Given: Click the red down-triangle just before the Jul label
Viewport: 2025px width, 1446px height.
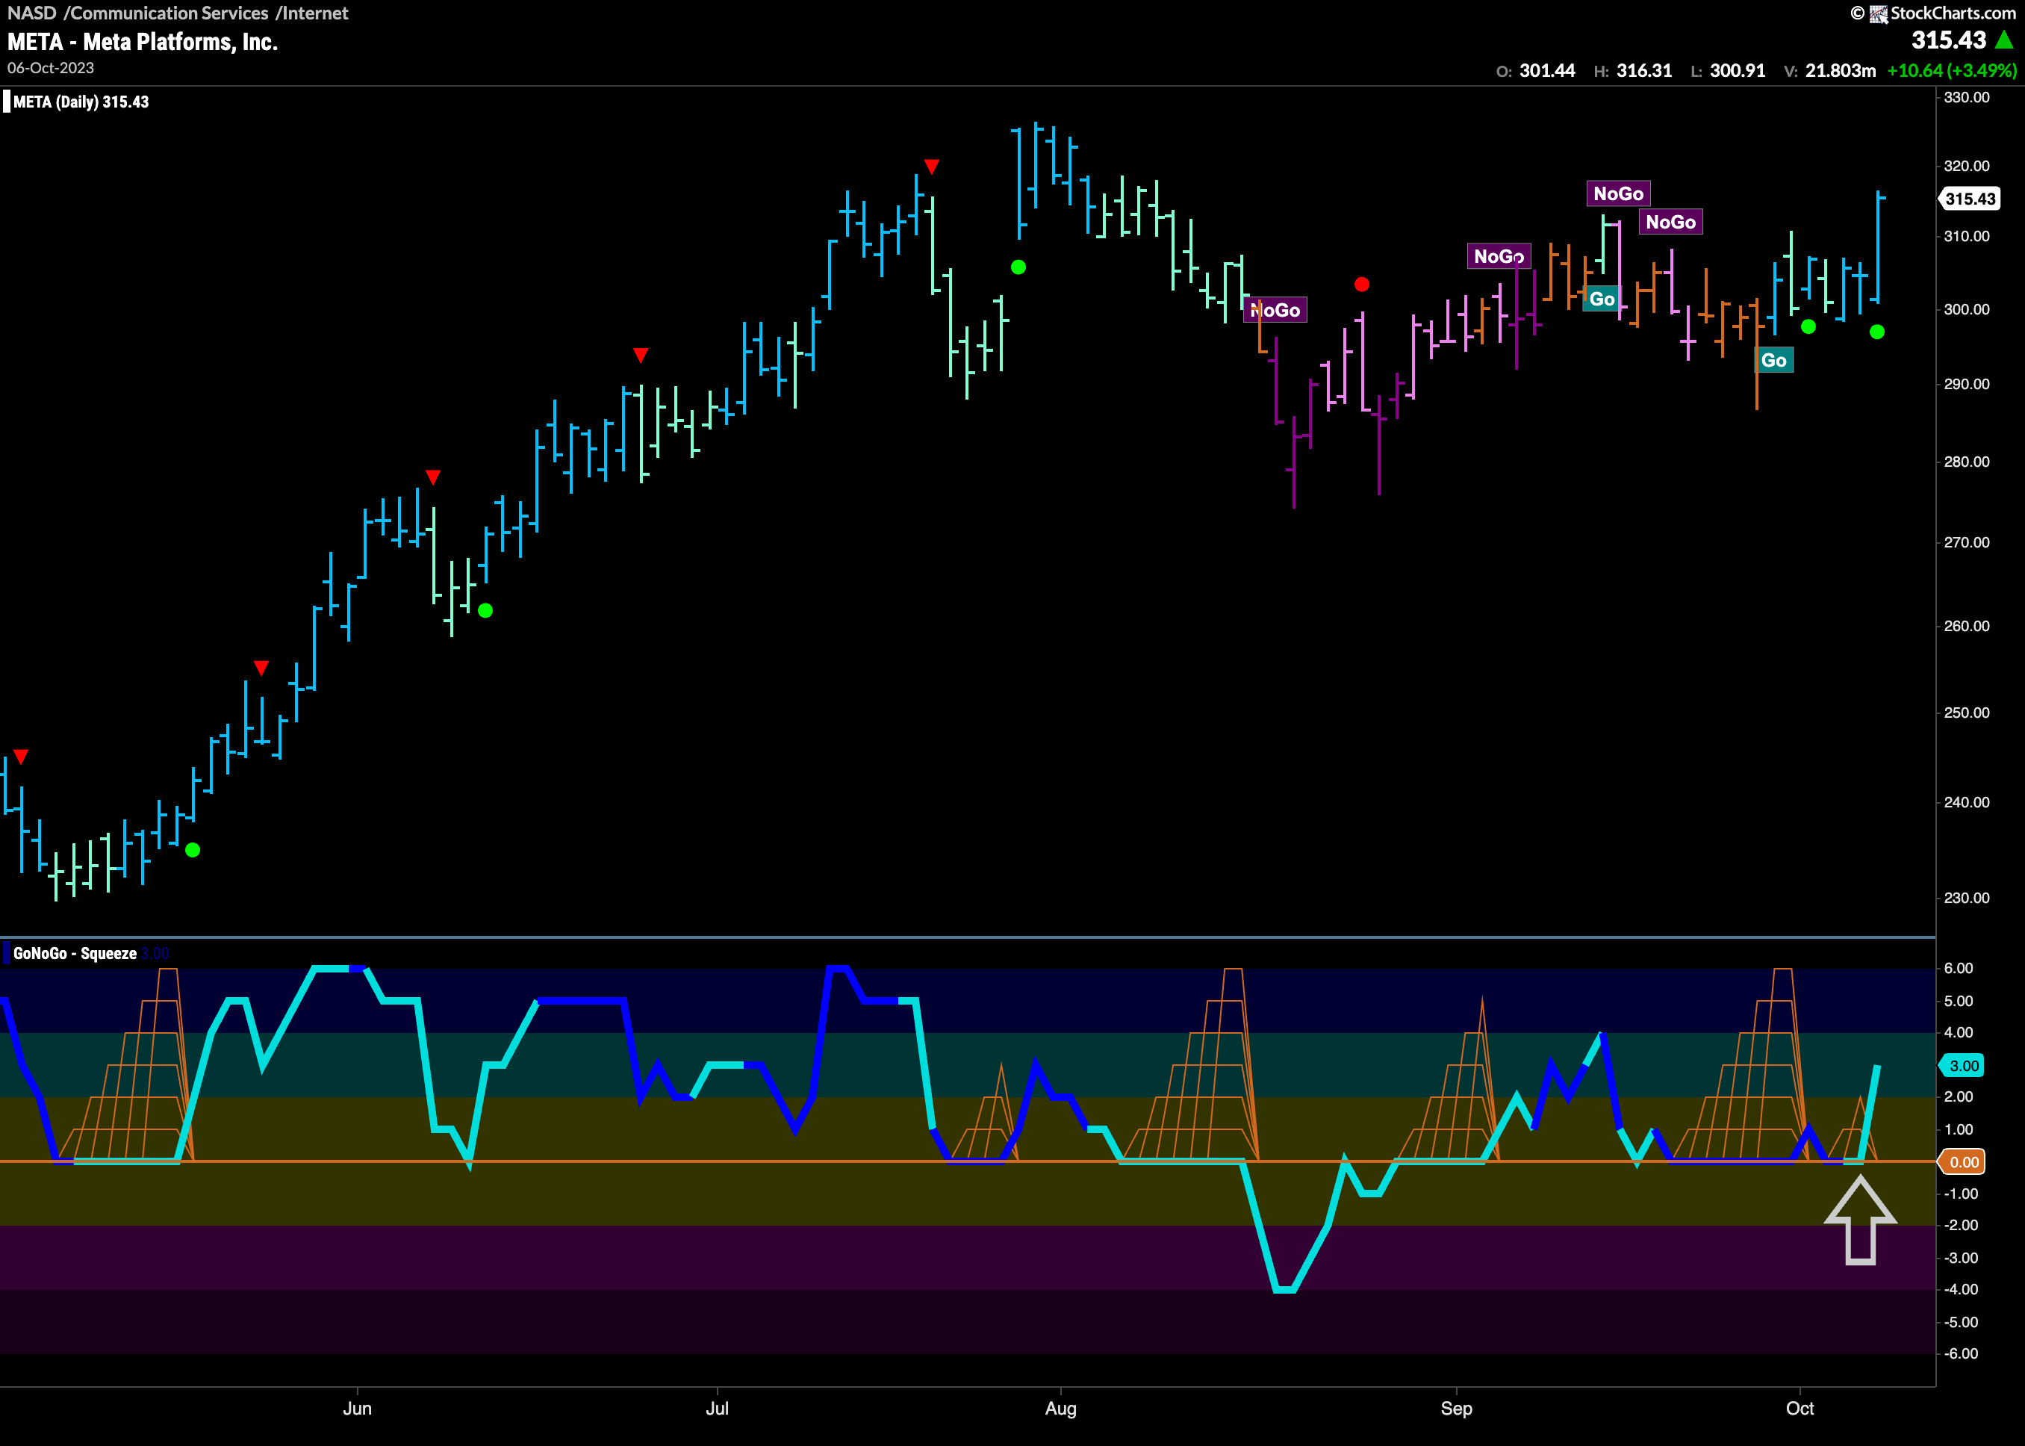Looking at the screenshot, I should (x=640, y=356).
